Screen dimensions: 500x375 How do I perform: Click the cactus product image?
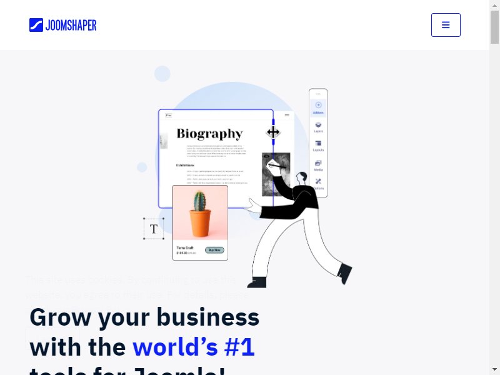click(200, 212)
